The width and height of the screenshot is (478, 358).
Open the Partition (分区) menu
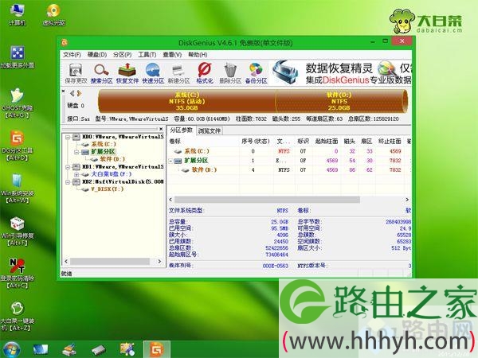point(122,55)
